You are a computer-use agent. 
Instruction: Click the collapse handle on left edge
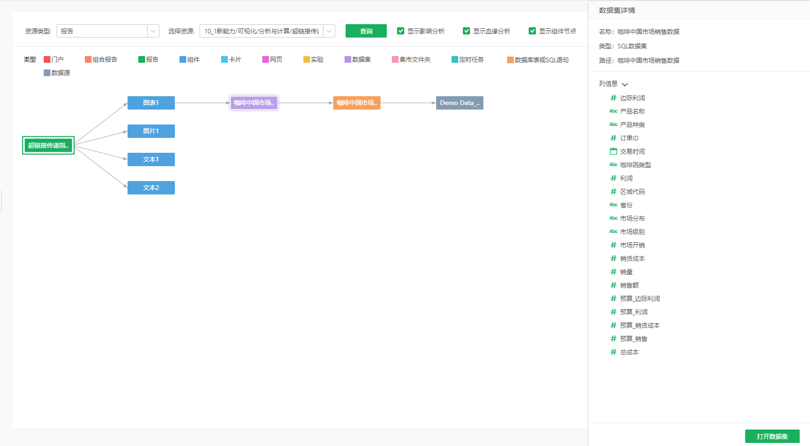1,201
